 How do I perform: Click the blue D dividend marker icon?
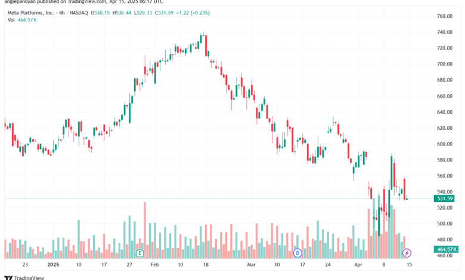pyautogui.click(x=297, y=253)
